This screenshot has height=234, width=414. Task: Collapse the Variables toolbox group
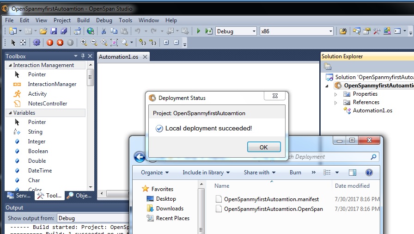[10, 113]
